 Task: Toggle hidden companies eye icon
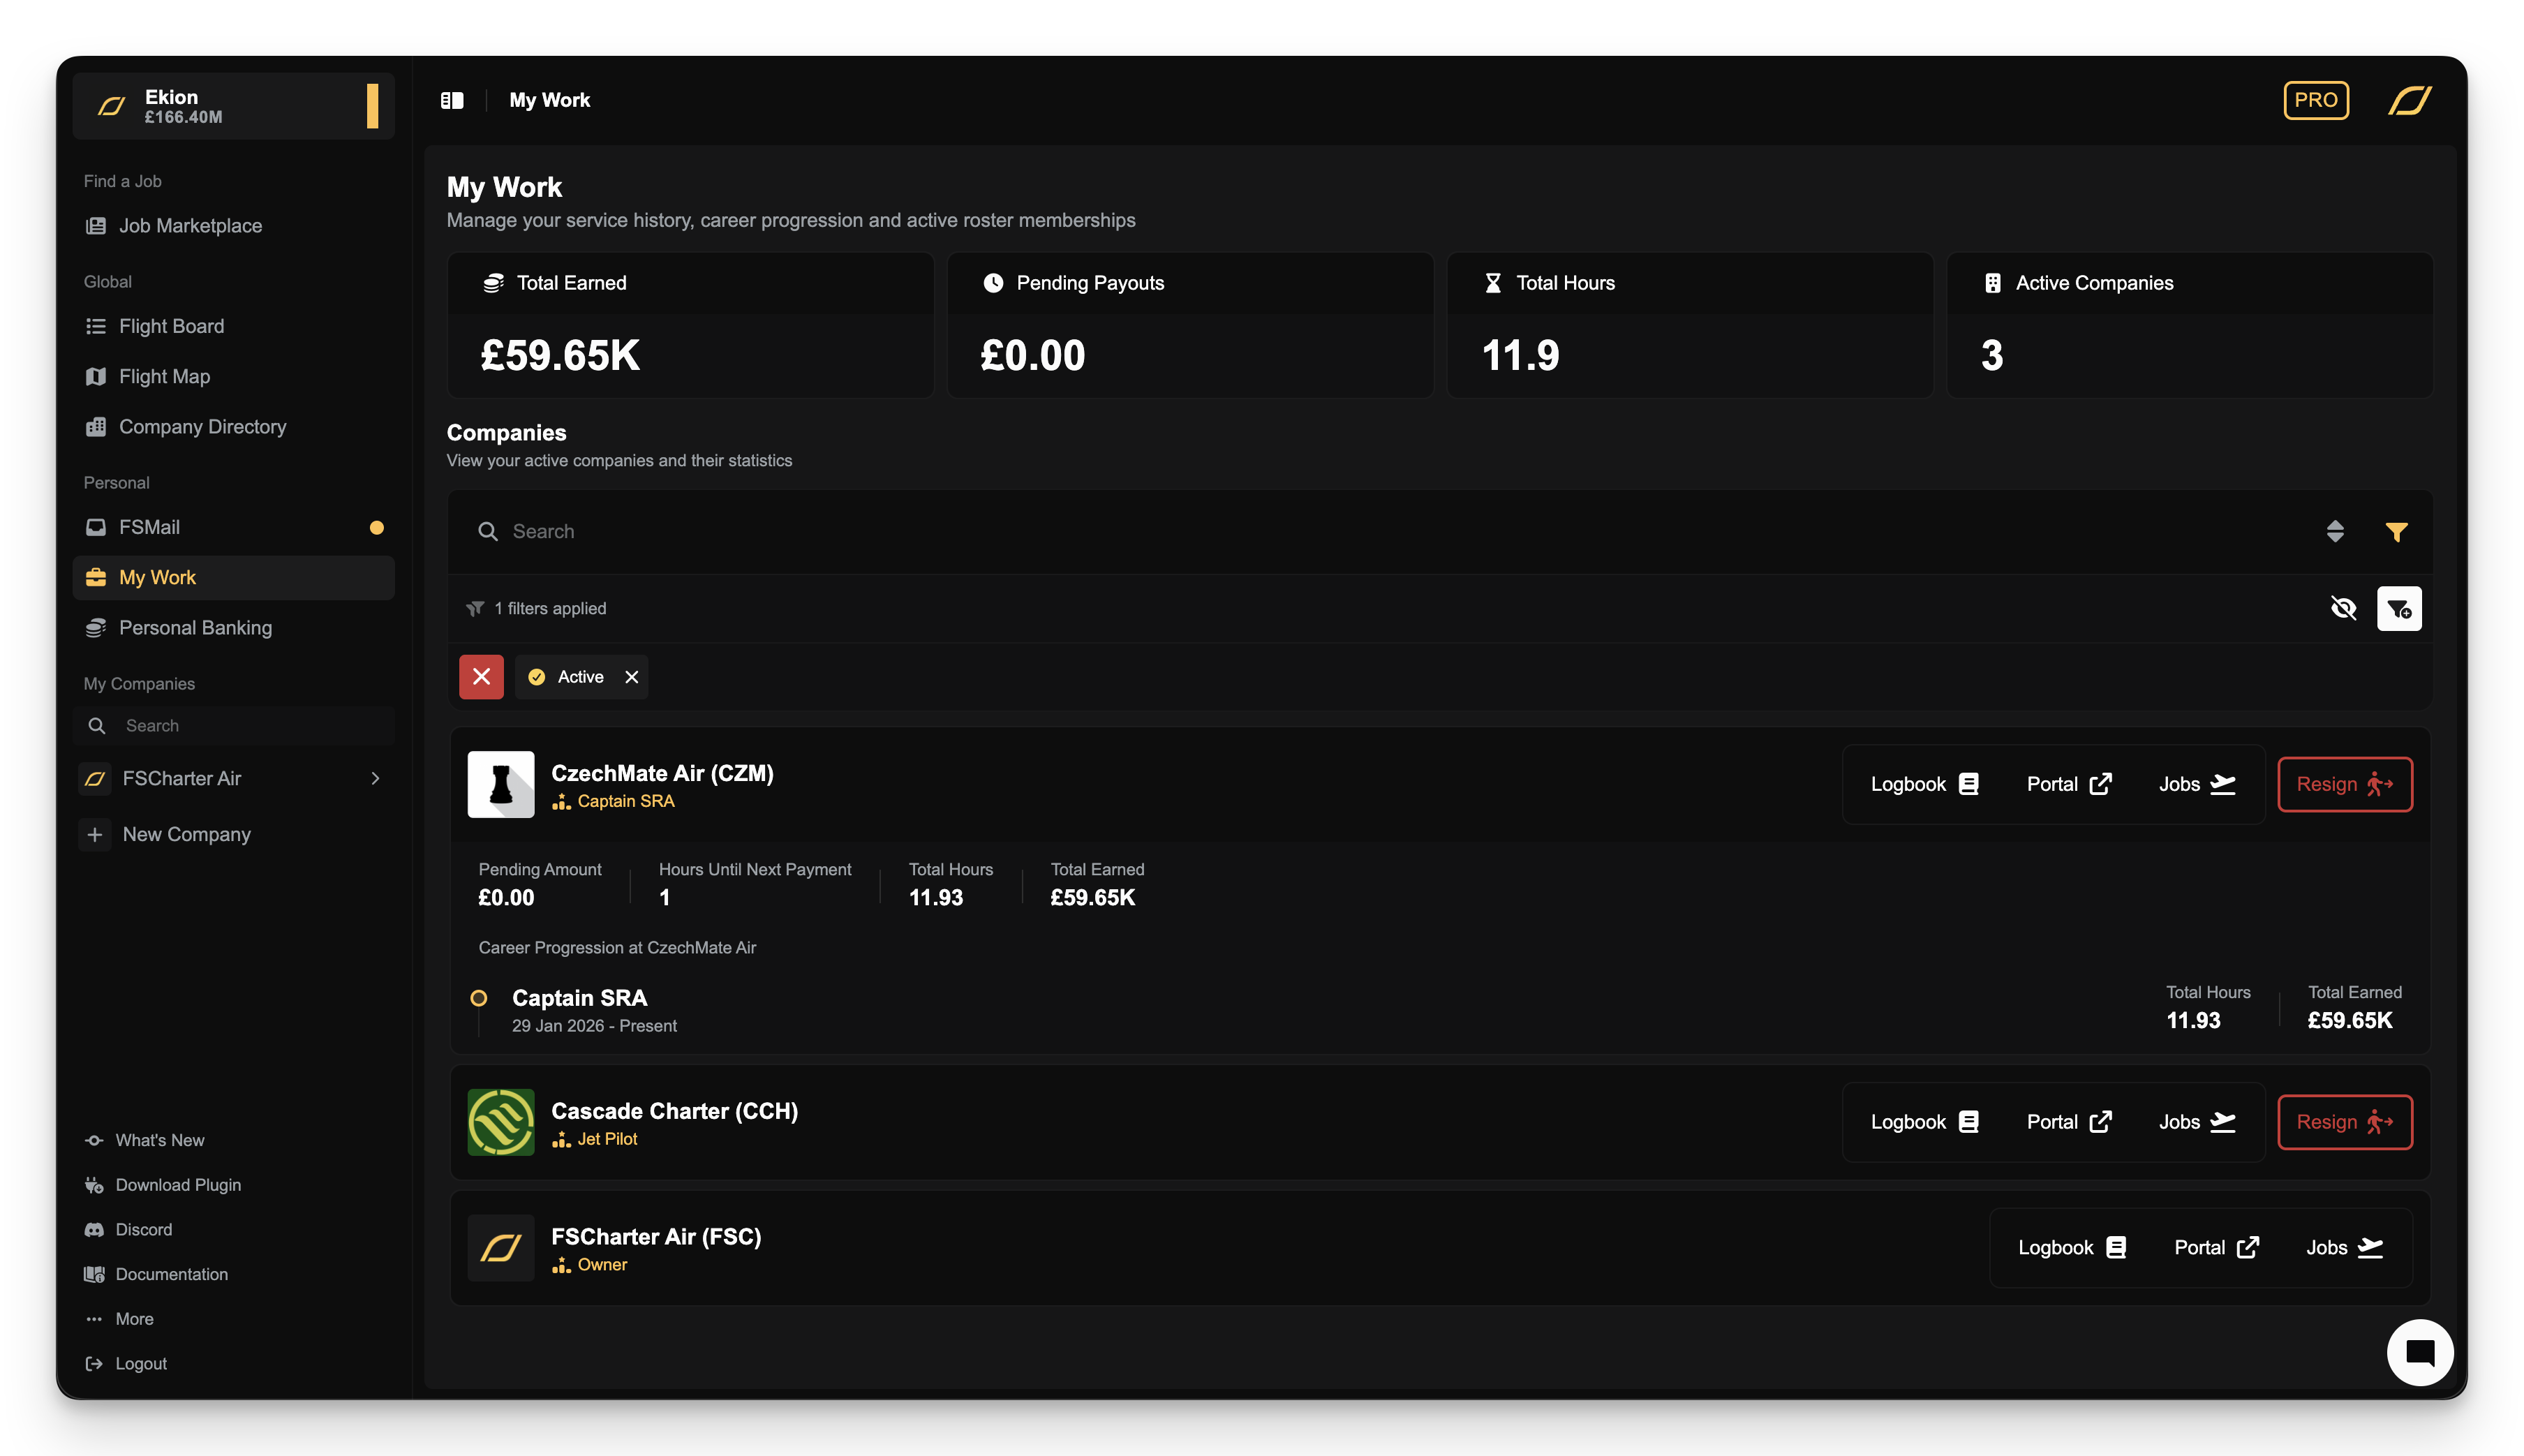pyautogui.click(x=2343, y=608)
